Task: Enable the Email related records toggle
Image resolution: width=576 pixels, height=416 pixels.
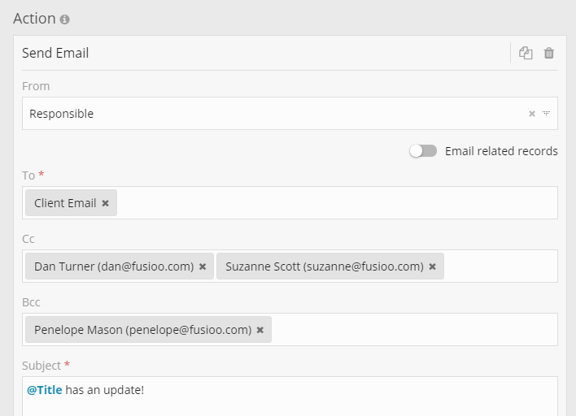Action: click(423, 151)
